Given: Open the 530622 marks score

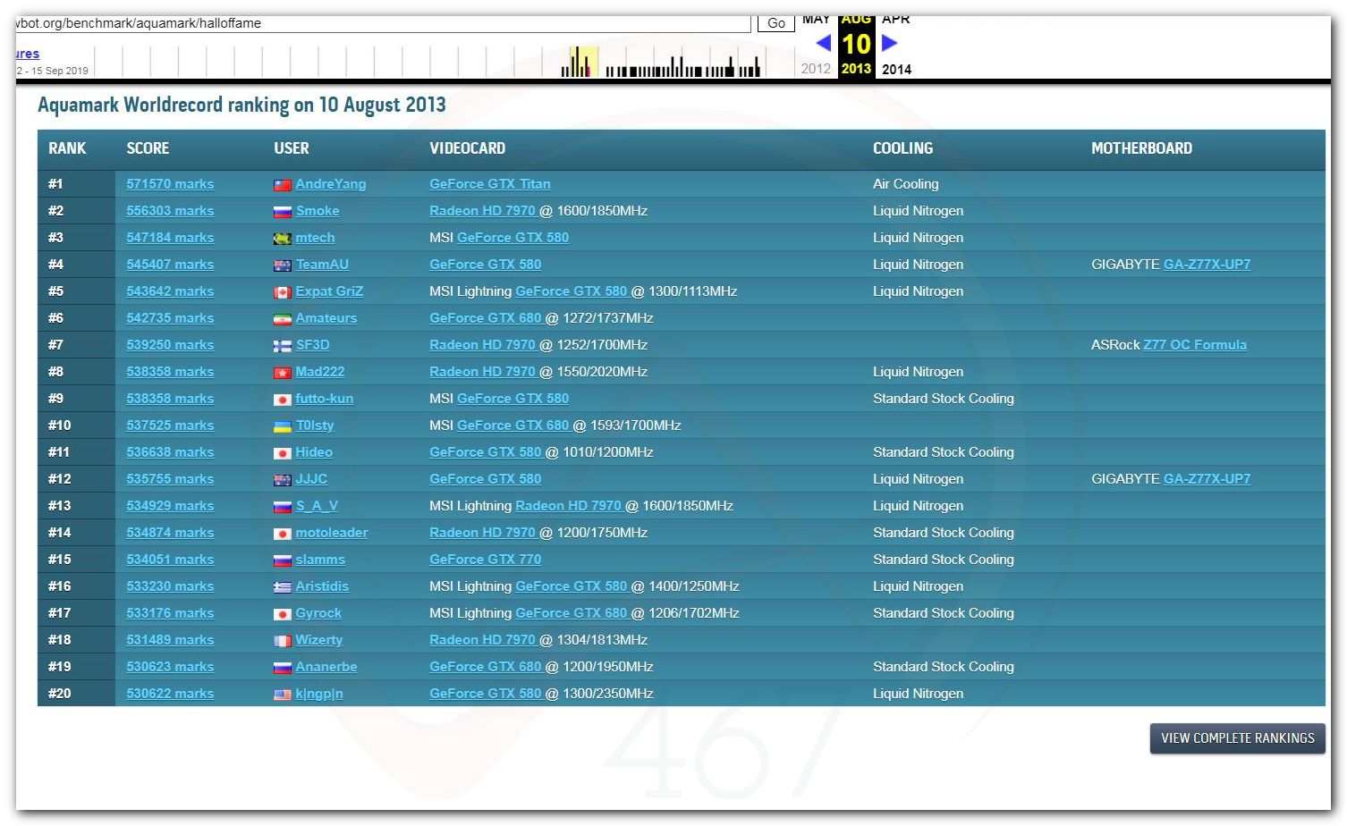Looking at the screenshot, I should 170,694.
